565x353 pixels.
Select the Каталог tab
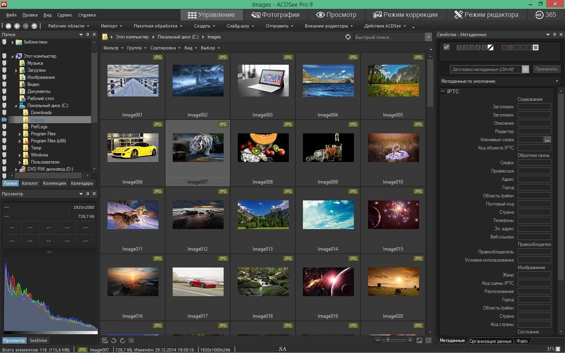[x=30, y=183]
